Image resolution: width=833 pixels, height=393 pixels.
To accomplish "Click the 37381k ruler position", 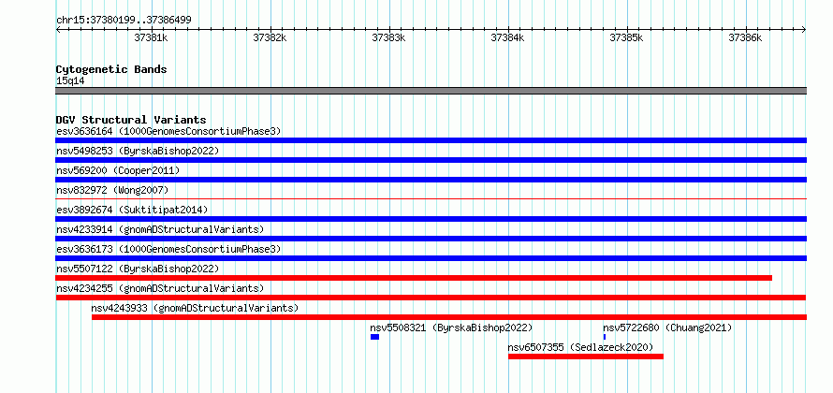I will tap(152, 37).
